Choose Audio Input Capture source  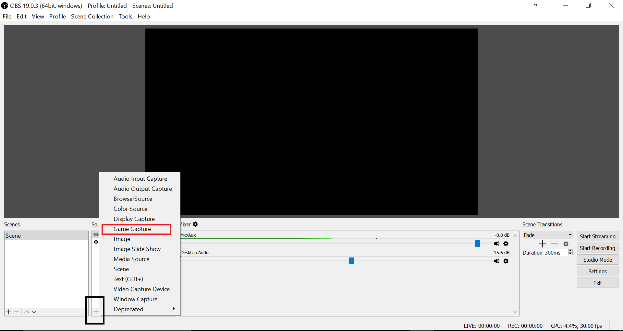tap(140, 179)
